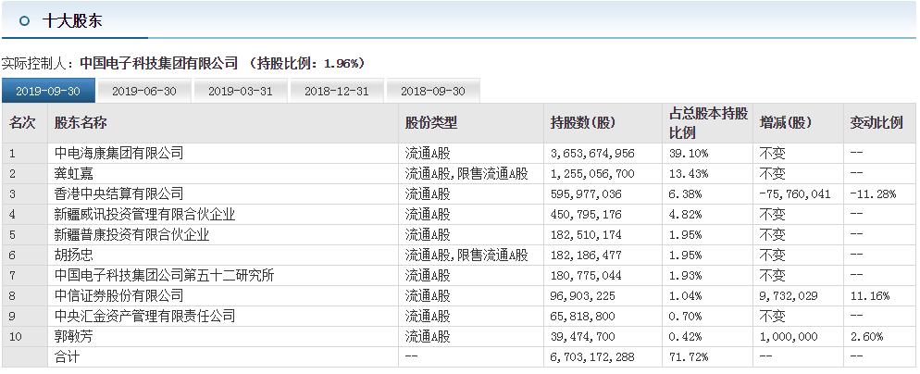Click the 39.10% ownership percentage
Image resolution: width=920 pixels, height=374 pixels.
click(689, 154)
